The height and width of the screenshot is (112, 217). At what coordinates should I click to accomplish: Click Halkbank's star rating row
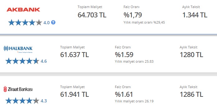(x=22, y=61)
